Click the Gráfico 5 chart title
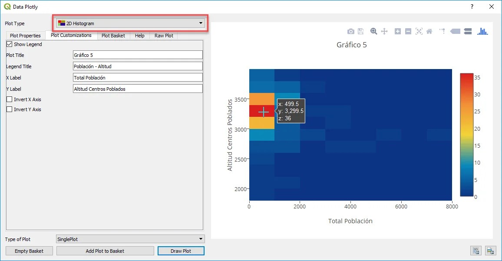The height and width of the screenshot is (261, 502). [x=351, y=45]
